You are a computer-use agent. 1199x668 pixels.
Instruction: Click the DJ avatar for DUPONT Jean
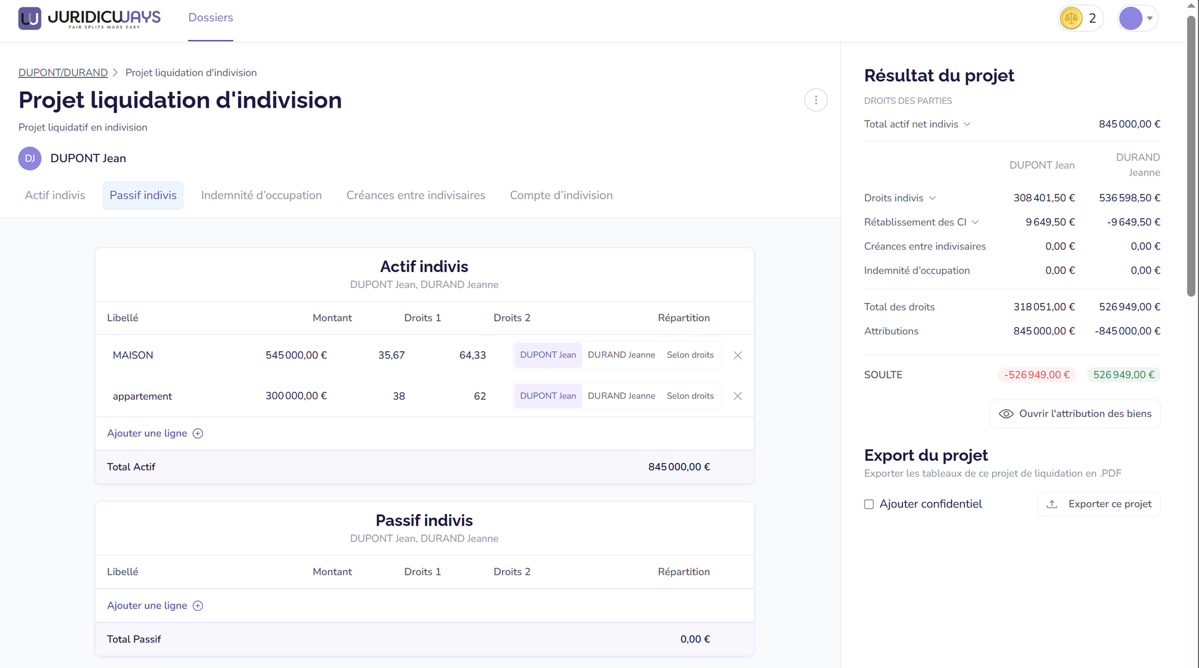(30, 159)
